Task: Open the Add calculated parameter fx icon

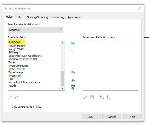Action: (x=73, y=80)
